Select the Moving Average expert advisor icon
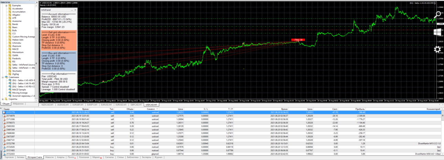Viewport: 444px width, 160px height. (10, 92)
